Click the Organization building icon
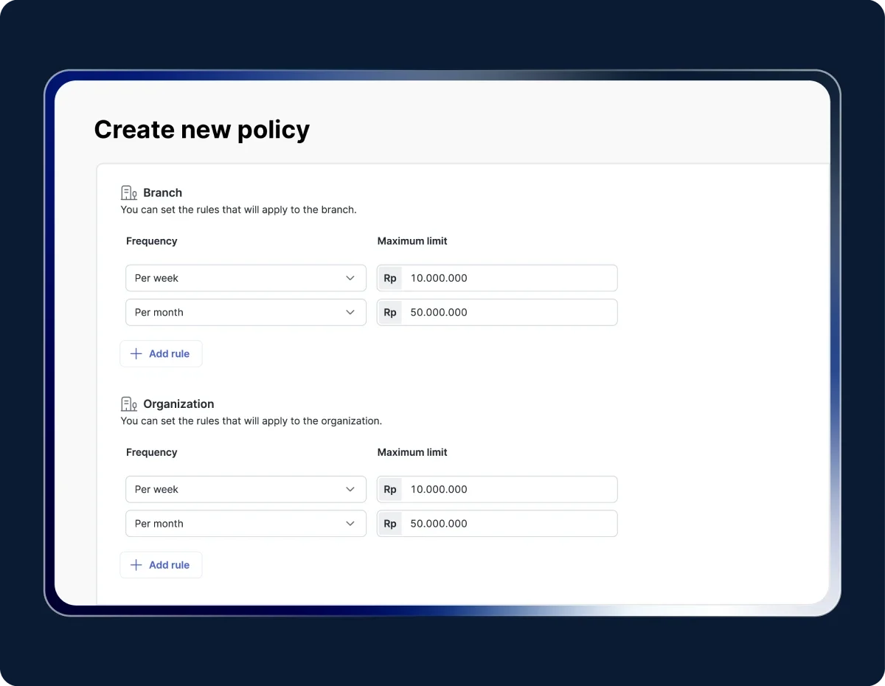The width and height of the screenshot is (885, 686). pyautogui.click(x=129, y=404)
